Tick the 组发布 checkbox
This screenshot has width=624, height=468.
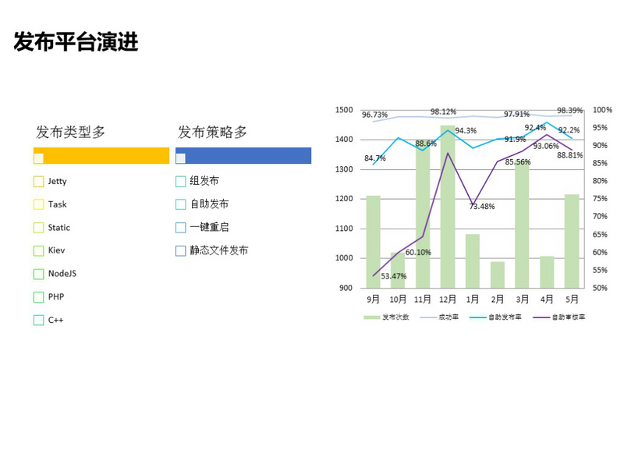click(181, 182)
